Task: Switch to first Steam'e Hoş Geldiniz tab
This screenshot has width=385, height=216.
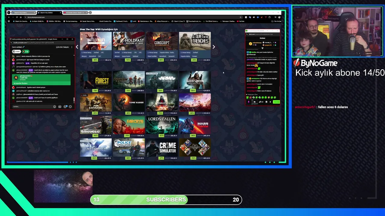Action: click(23, 13)
